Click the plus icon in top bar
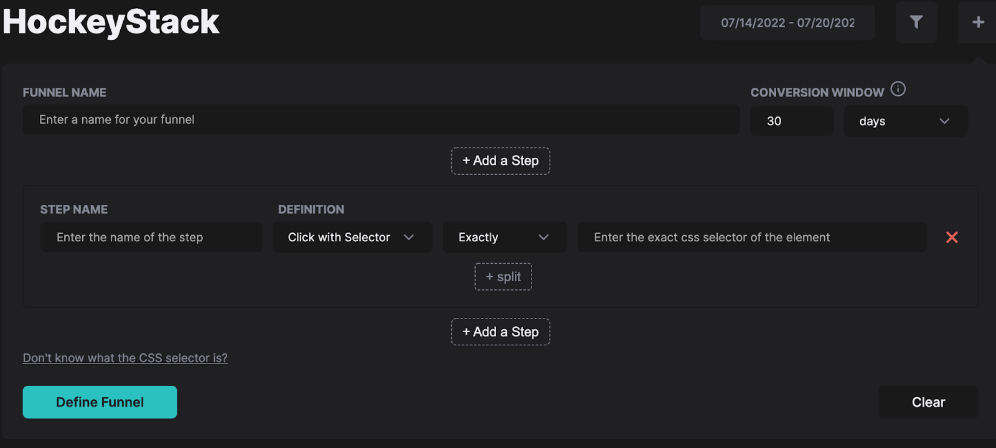This screenshot has width=996, height=448. click(978, 22)
